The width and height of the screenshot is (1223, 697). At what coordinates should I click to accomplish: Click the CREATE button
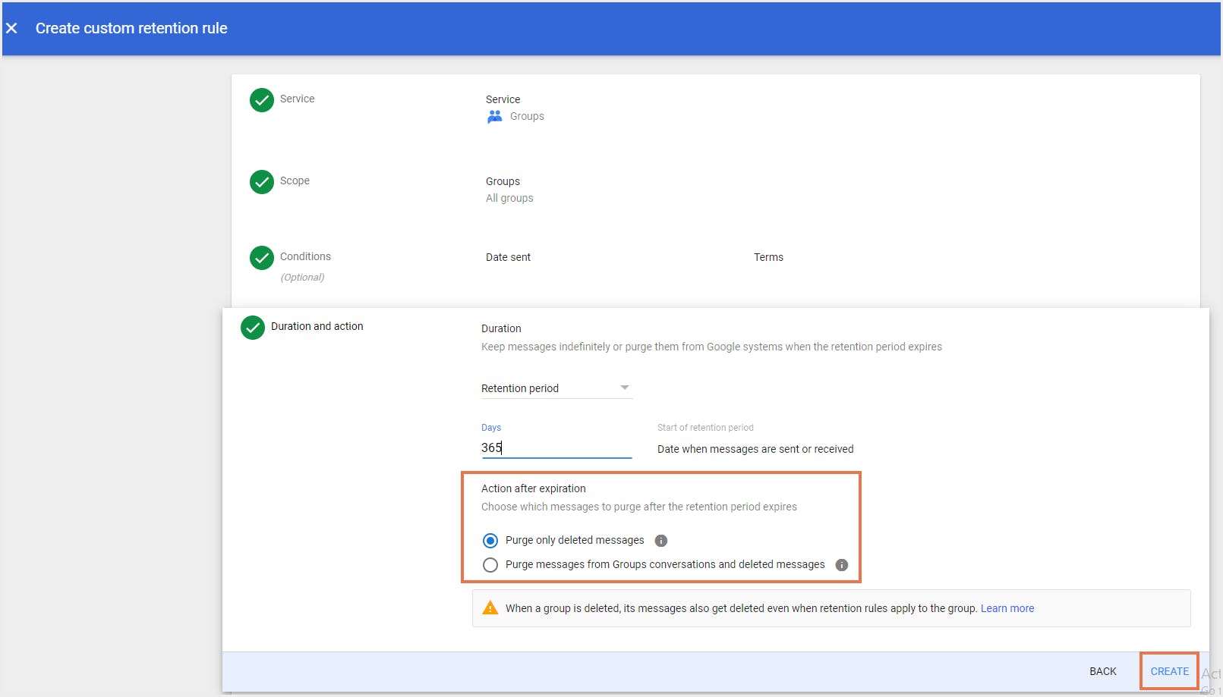pyautogui.click(x=1170, y=671)
